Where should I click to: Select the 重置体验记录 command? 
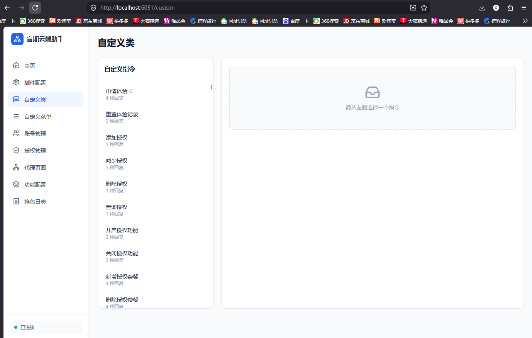click(x=156, y=117)
